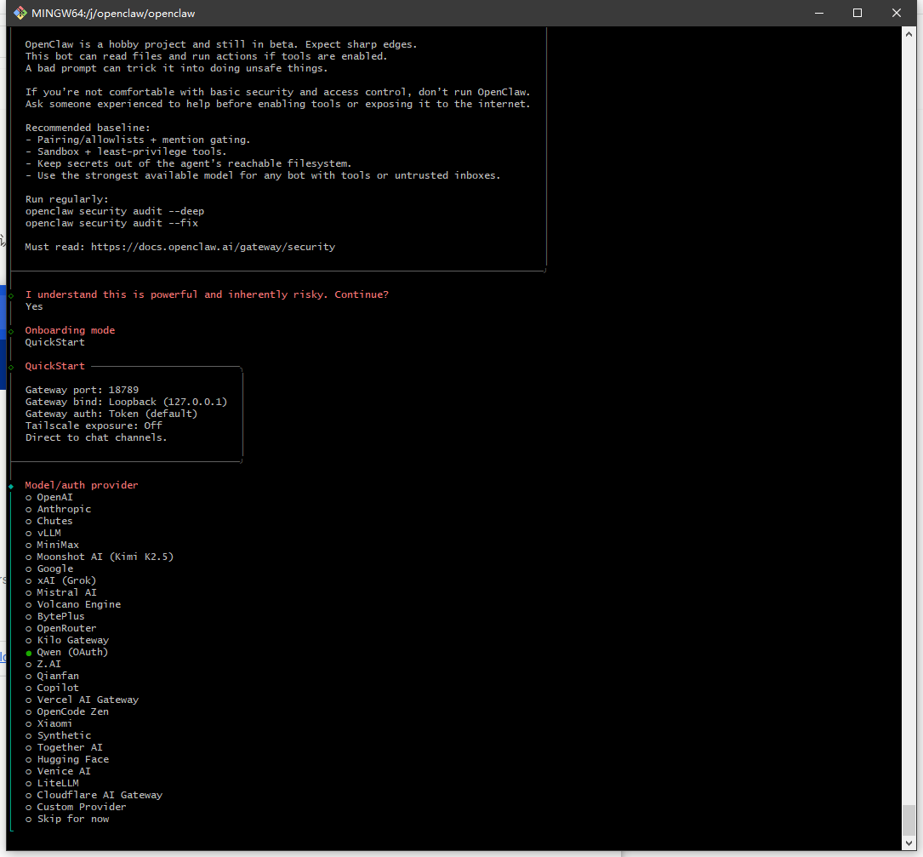Choose the xAI (Grok) option
This screenshot has width=923, height=857.
point(66,580)
